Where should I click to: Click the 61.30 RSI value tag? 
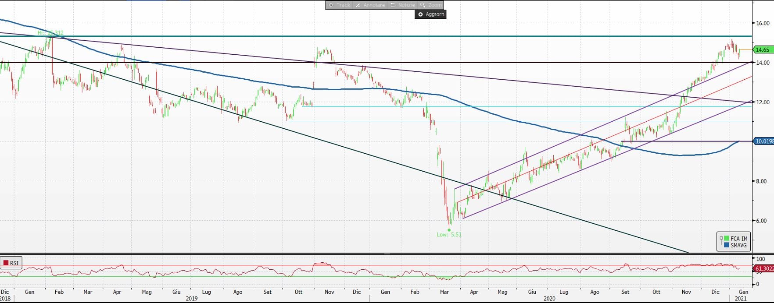point(764,268)
